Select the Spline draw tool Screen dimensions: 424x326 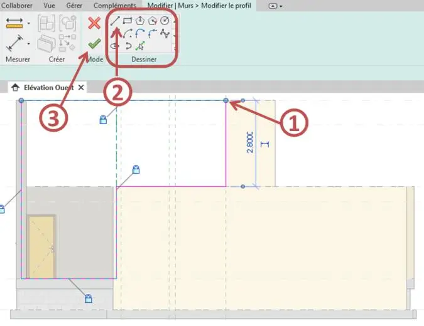[165, 34]
